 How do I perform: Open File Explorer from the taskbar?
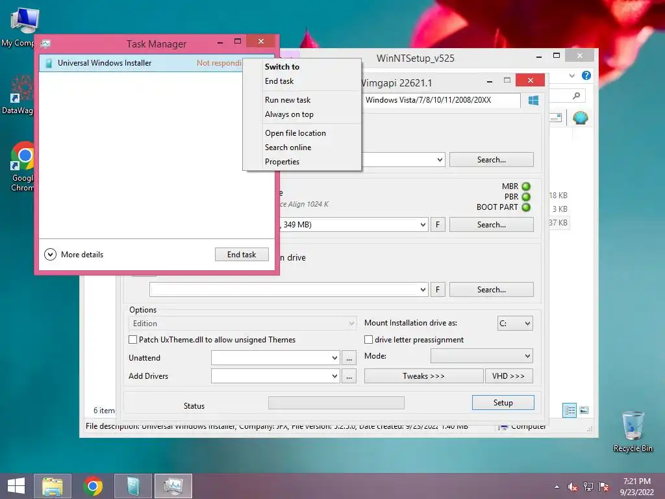click(x=53, y=486)
